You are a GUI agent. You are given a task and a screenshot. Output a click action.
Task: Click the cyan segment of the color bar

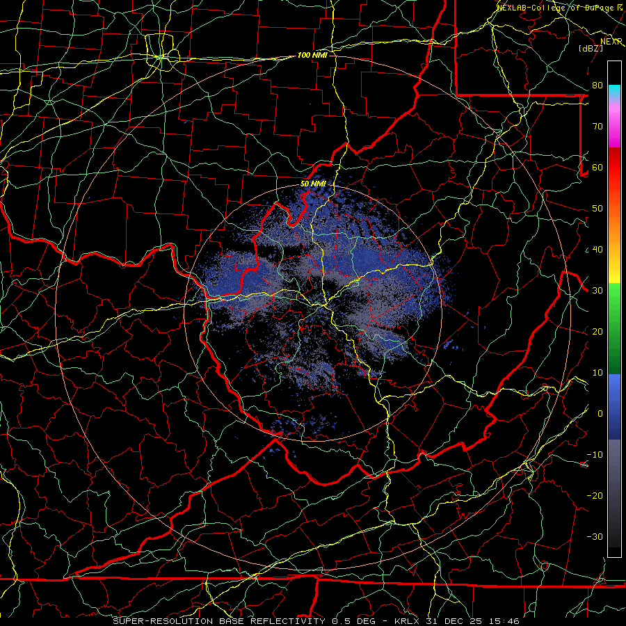(614, 91)
